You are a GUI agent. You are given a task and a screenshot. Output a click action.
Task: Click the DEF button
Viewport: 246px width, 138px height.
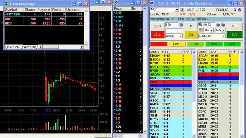(x=234, y=26)
